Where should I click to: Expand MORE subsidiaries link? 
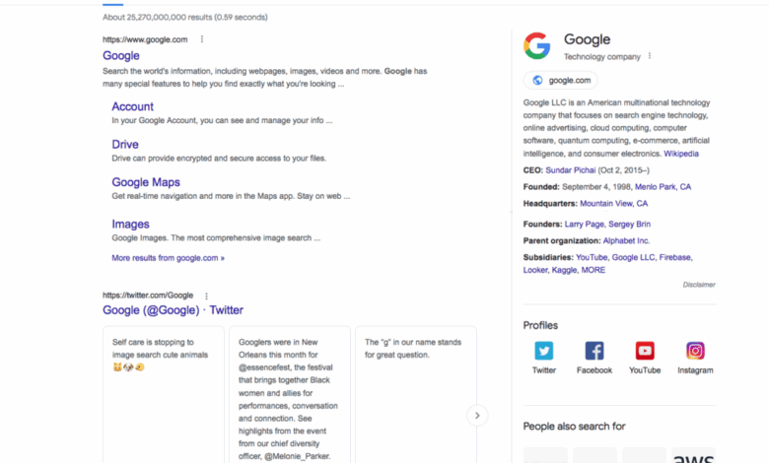tap(593, 270)
